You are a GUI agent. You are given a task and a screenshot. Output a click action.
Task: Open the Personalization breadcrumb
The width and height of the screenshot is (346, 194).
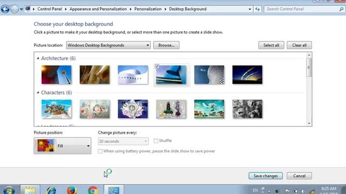[148, 9]
